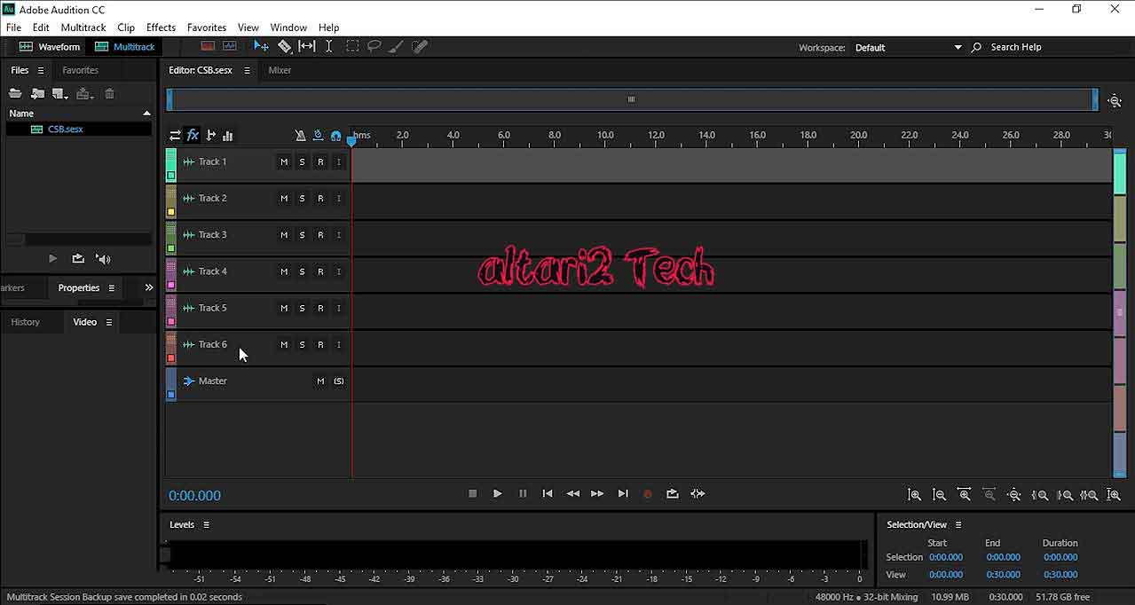Switch to the History tab
Image resolution: width=1135 pixels, height=605 pixels.
pos(25,322)
